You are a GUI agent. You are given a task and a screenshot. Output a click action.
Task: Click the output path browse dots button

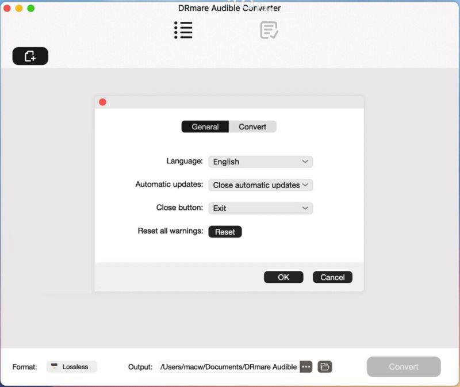click(x=306, y=367)
